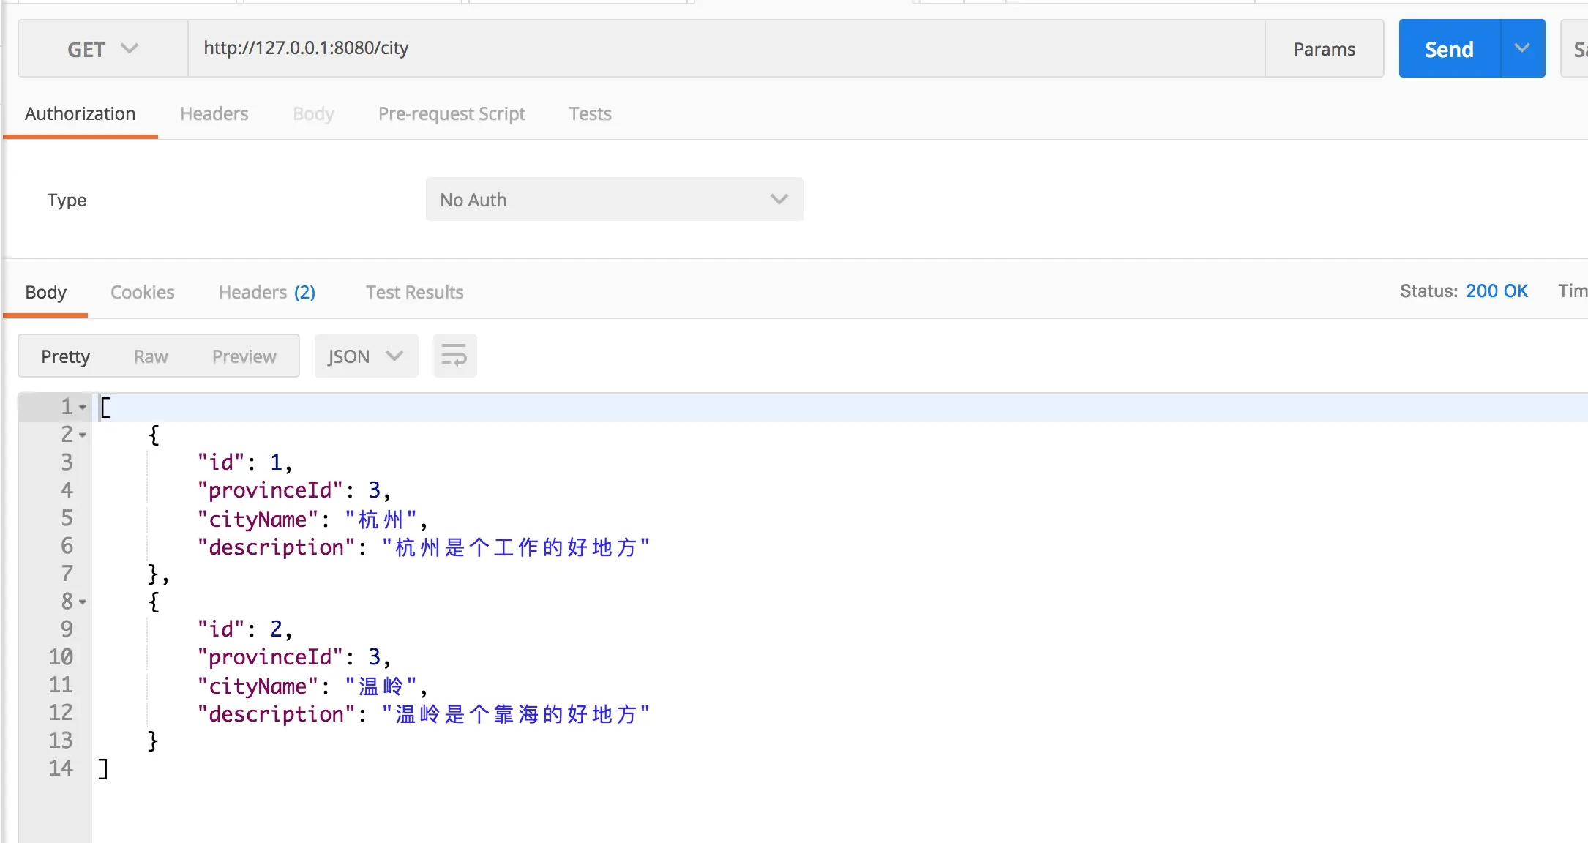Image resolution: width=1588 pixels, height=843 pixels.
Task: Open the Pre-request Script tab
Action: [452, 113]
